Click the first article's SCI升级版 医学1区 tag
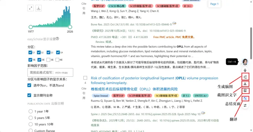Viewport: 253px width, 132px height. coord(140,6)
